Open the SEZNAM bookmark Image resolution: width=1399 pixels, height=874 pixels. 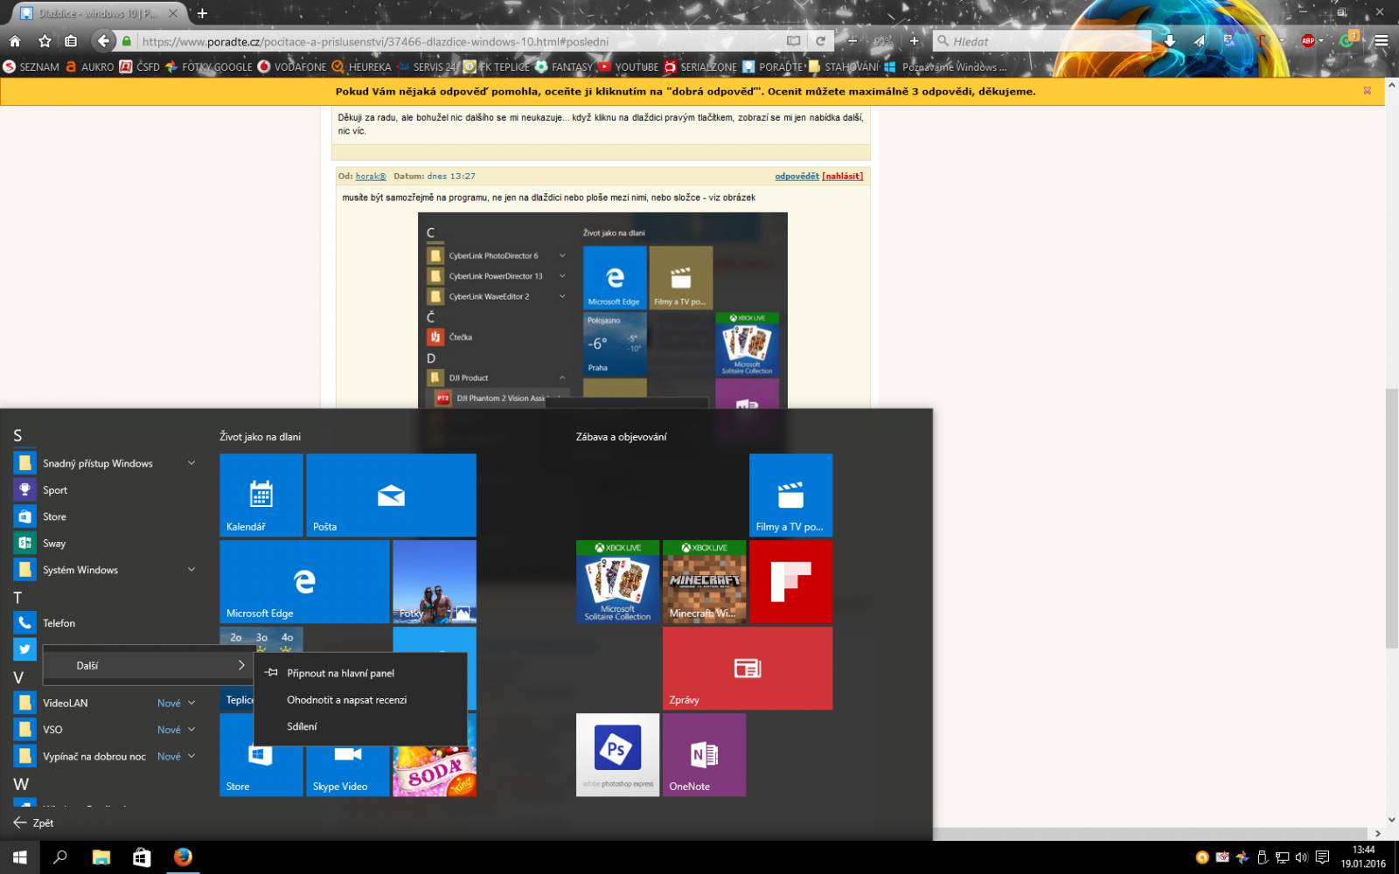31,66
